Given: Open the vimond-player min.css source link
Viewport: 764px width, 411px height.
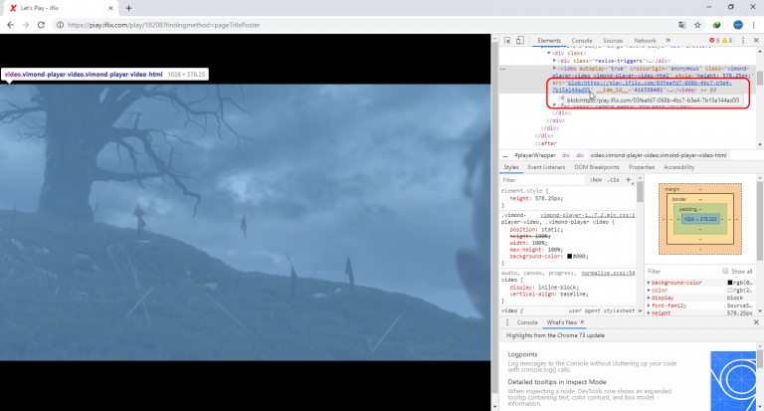Looking at the screenshot, I should pyautogui.click(x=588, y=215).
